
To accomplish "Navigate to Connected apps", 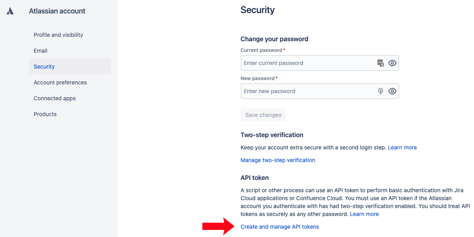I will 55,98.
